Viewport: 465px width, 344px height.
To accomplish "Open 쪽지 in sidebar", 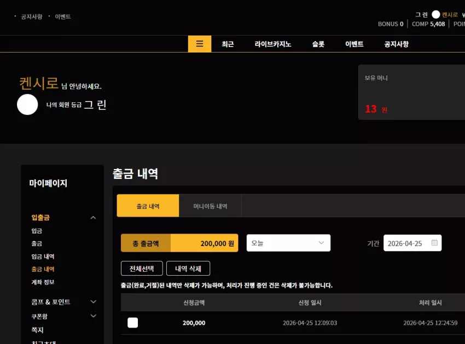I will [x=37, y=330].
